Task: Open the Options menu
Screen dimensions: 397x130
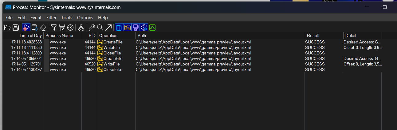Action: coord(85,18)
